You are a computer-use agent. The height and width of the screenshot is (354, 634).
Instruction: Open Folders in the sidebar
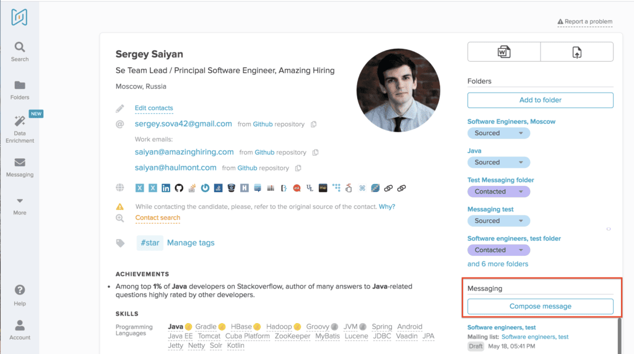click(19, 90)
